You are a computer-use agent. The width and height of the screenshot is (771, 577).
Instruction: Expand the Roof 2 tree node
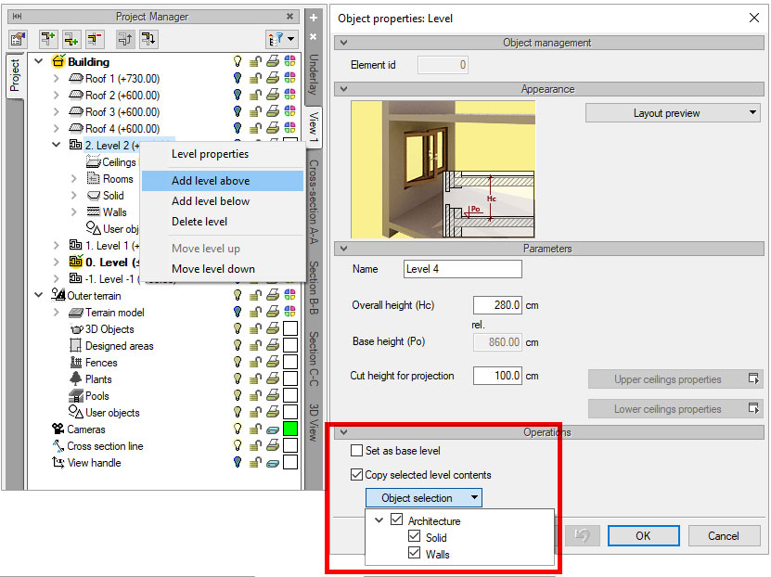[56, 95]
